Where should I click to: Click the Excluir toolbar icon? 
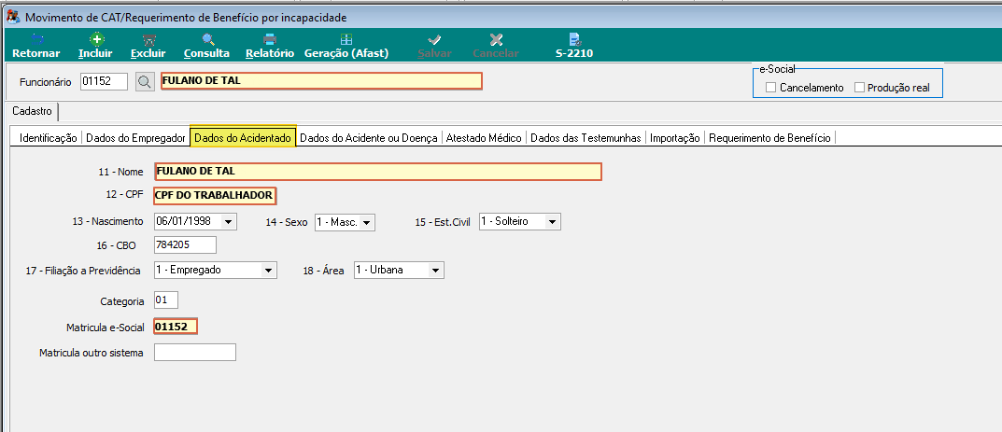148,39
